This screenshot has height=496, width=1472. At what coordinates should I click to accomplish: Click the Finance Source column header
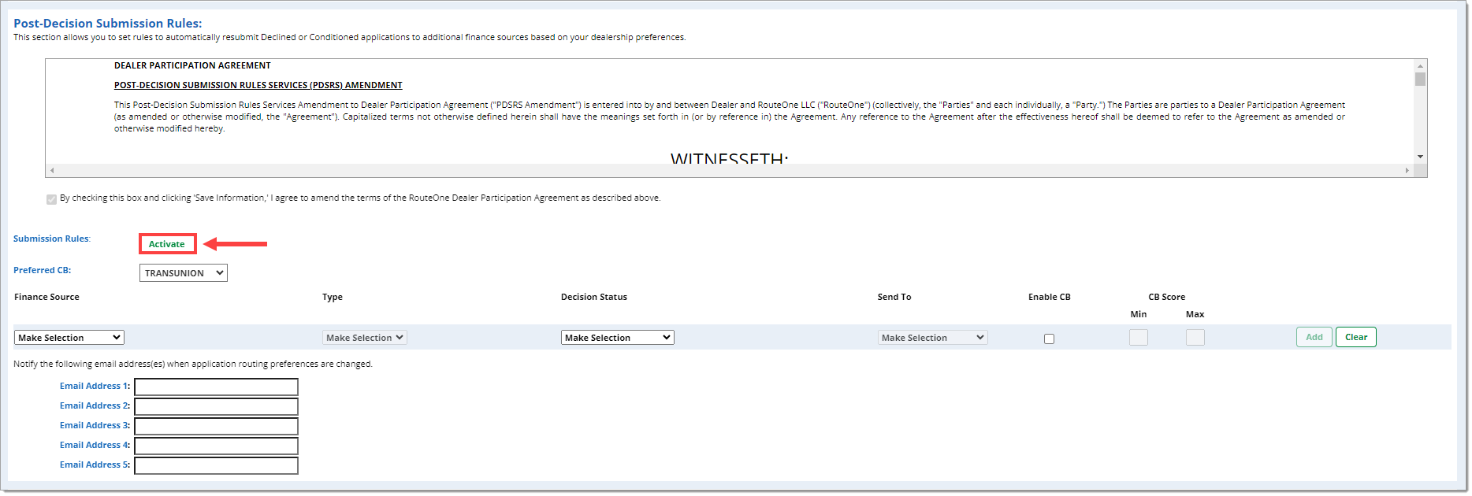pos(46,297)
